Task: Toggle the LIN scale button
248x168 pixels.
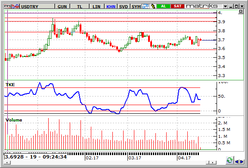Action: [96, 6]
